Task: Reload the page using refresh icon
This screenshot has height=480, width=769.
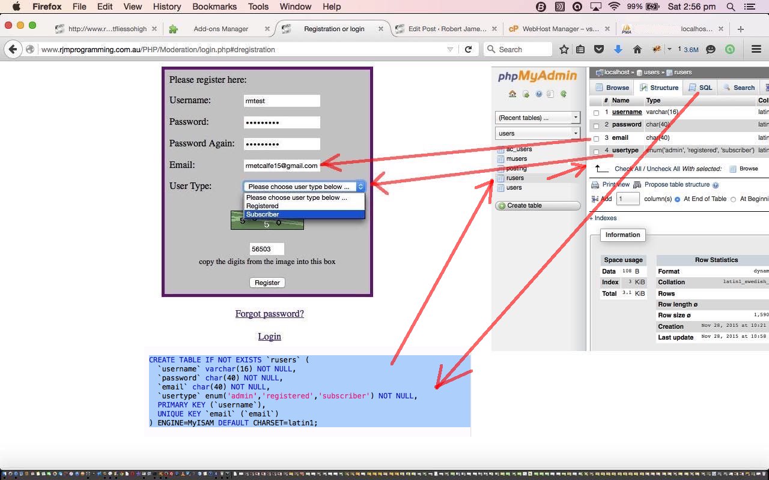Action: click(x=469, y=49)
